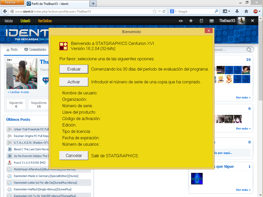
Task: Open the Urban Trial Freestyle PC post
Action: (x=31, y=129)
